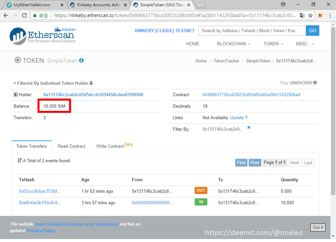Close the SimpleToken browser tab
Screen dimensions: 336x242
(x=189, y=5)
